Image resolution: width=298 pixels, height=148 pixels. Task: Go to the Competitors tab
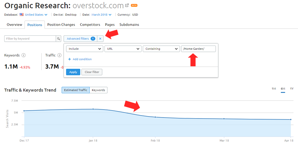coord(90,25)
